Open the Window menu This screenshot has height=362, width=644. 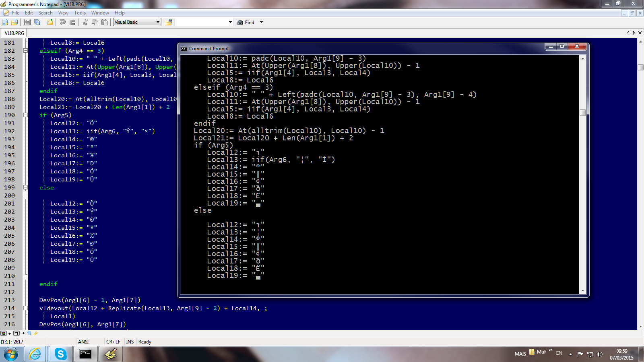point(100,13)
